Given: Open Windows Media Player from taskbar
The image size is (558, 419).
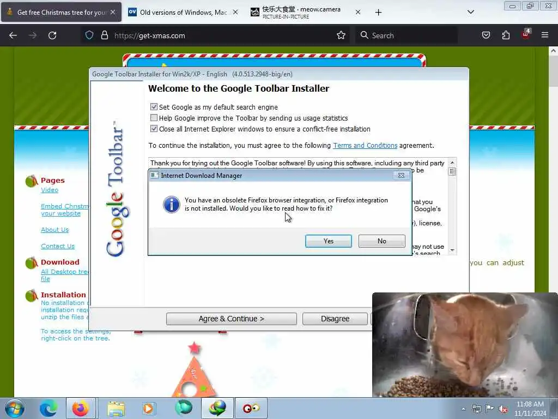Looking at the screenshot, I should coord(149,408).
